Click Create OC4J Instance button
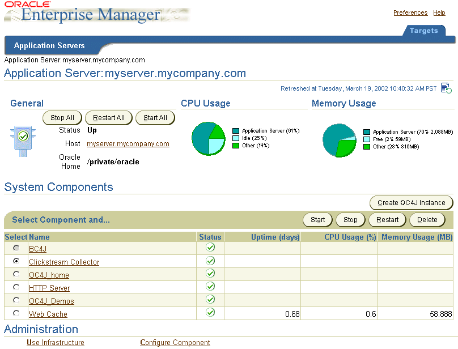 coord(412,203)
